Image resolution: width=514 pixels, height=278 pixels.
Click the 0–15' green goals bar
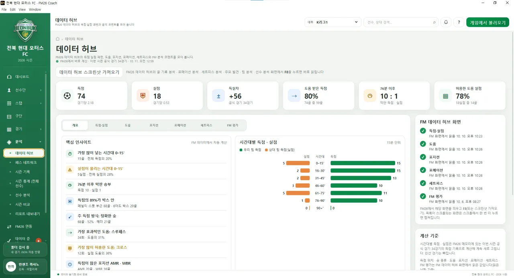point(363,163)
